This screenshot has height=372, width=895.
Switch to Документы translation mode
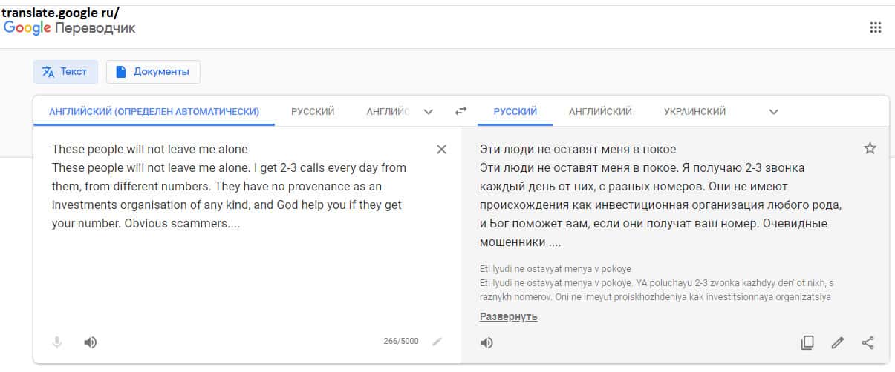pos(153,72)
